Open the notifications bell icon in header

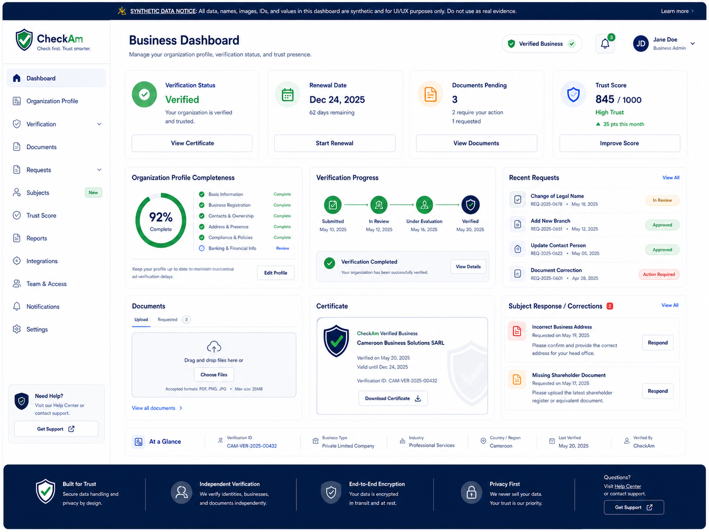tap(605, 44)
